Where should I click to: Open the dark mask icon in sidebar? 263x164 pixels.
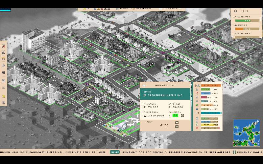pos(4,72)
